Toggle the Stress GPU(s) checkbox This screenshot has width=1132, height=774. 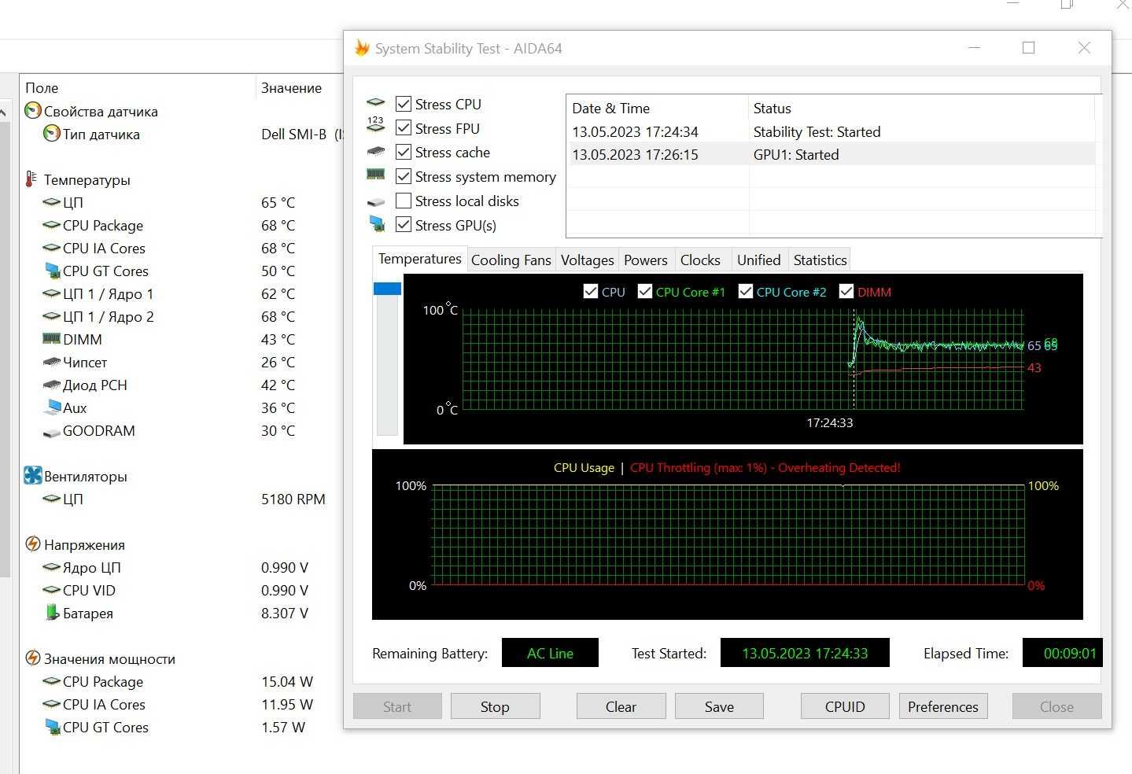404,225
